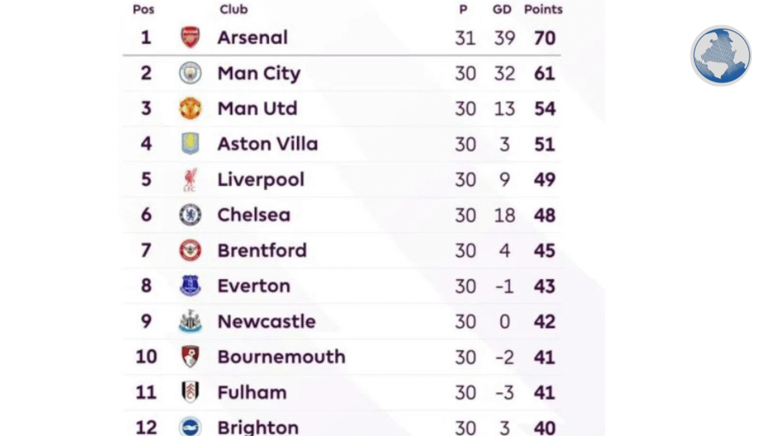Screen dimensions: 776x436
Task: Click the GD column header
Action: pos(502,10)
